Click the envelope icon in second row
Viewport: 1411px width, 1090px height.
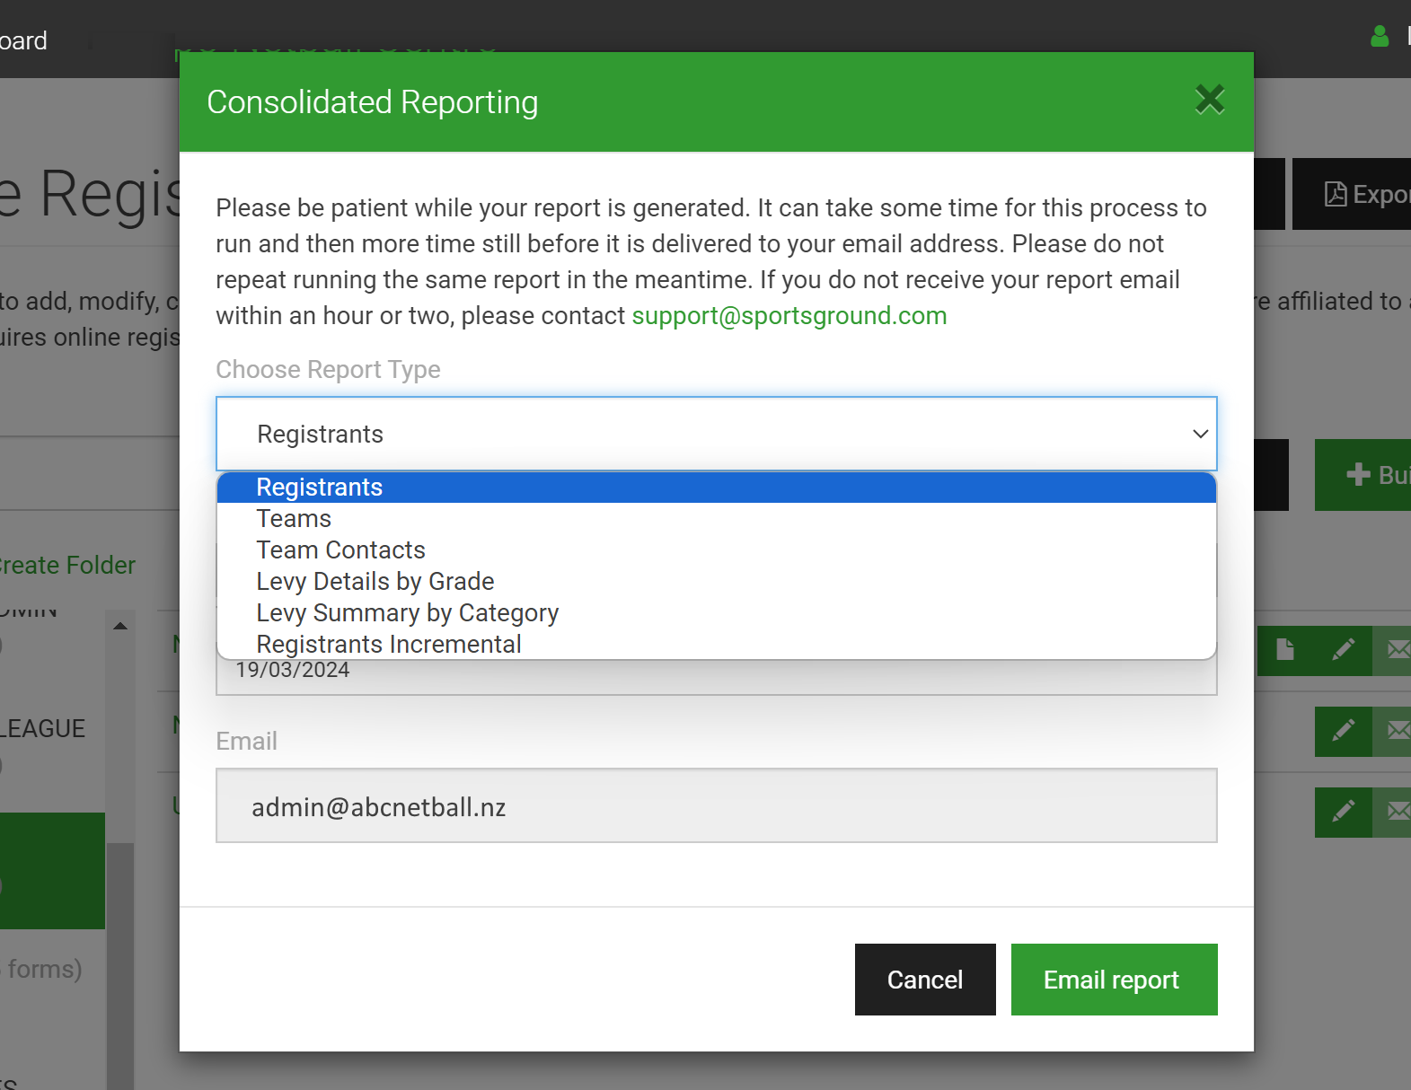coord(1395,731)
